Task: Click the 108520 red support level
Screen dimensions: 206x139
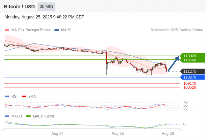Action: (190, 87)
